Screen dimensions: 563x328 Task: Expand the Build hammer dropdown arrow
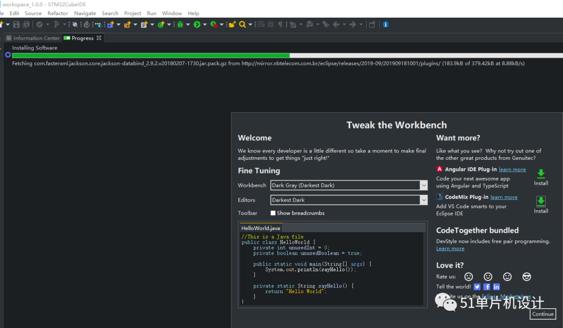(65, 24)
